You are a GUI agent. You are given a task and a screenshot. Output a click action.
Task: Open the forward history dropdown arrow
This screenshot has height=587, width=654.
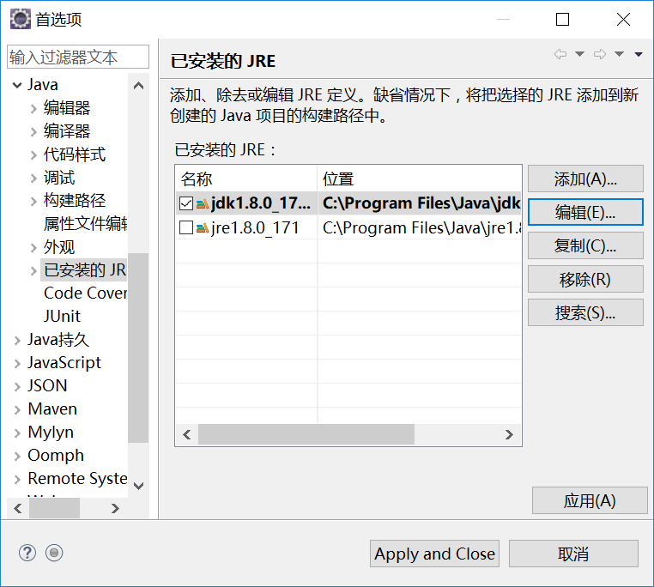(x=619, y=54)
